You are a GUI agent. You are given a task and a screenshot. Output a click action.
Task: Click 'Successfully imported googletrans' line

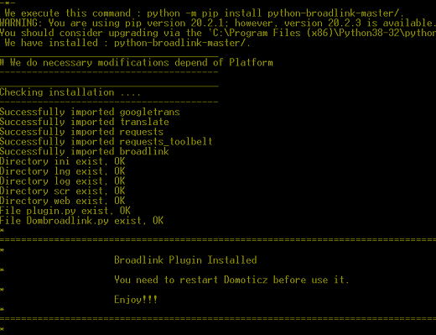(x=90, y=112)
